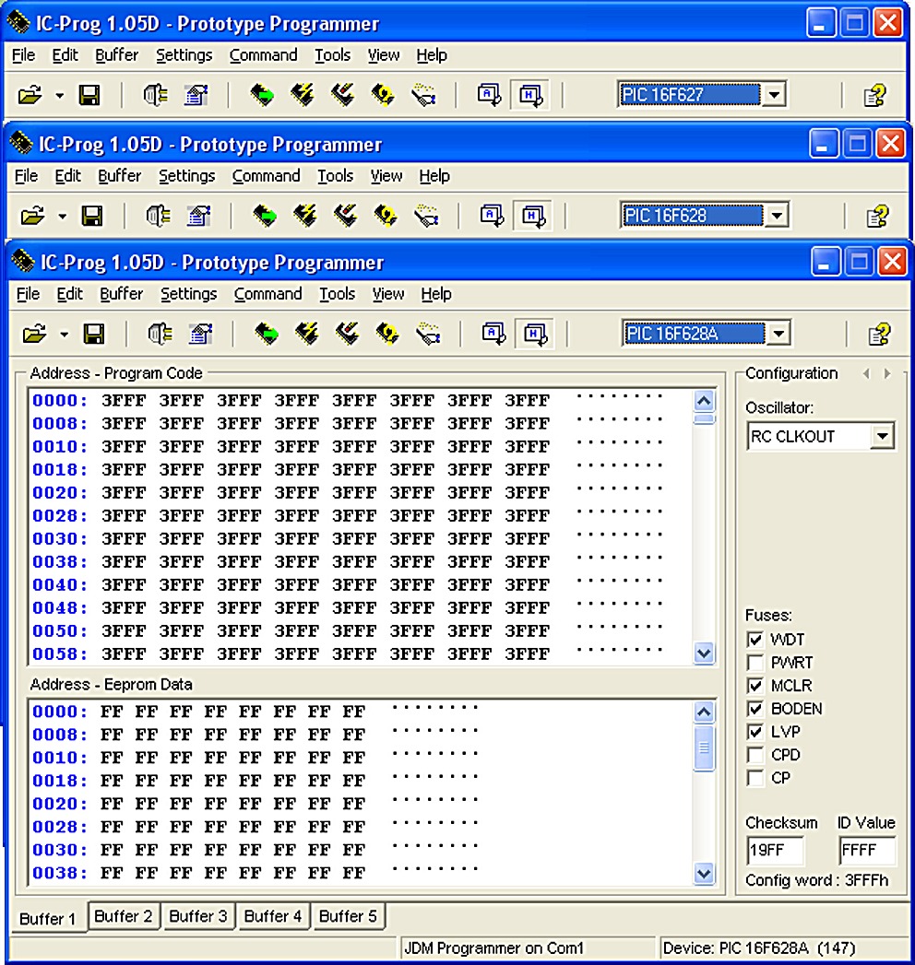Click Save File icon in PIC 16F628A window
Image resolution: width=915 pixels, height=965 pixels.
[x=93, y=335]
